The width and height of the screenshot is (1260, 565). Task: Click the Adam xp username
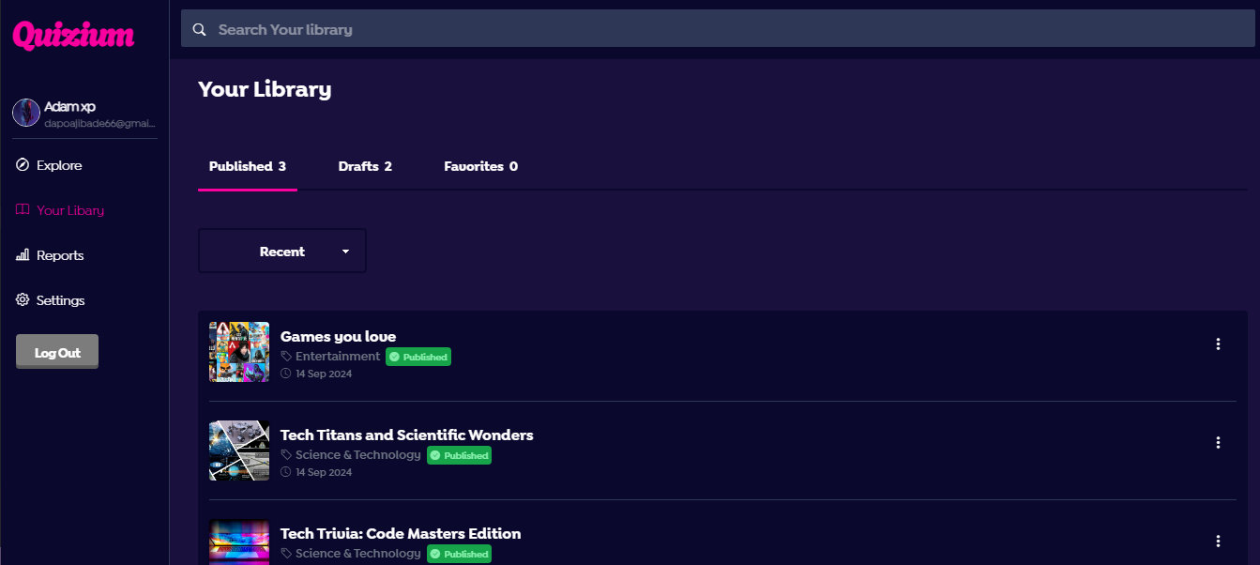[70, 106]
